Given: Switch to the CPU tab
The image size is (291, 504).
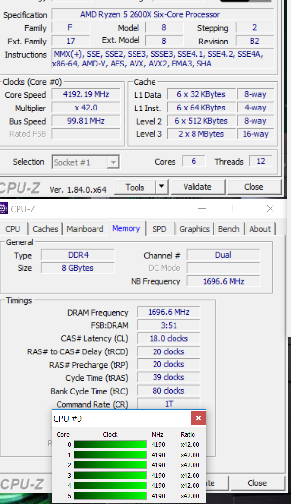Looking at the screenshot, I should tap(13, 229).
